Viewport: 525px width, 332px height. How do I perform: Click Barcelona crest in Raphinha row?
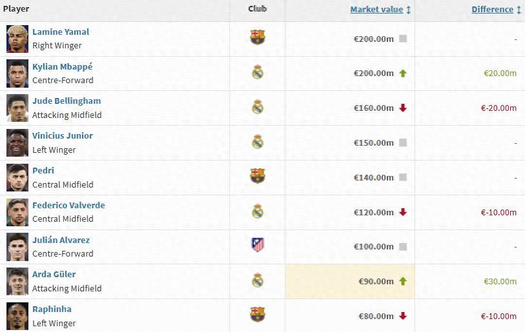[x=257, y=315]
